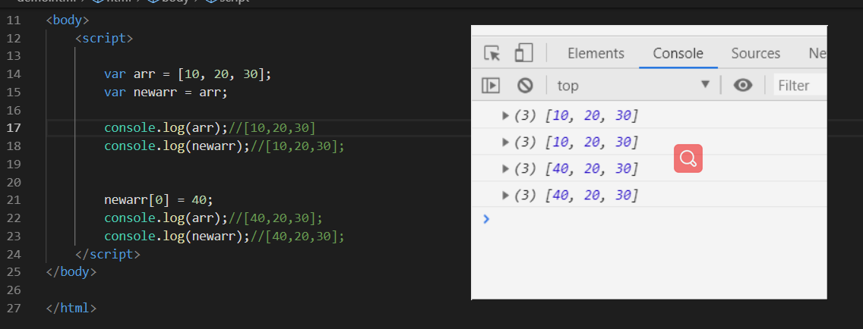Image resolution: width=863 pixels, height=329 pixels.
Task: Create live expression with the eye icon
Action: [743, 85]
